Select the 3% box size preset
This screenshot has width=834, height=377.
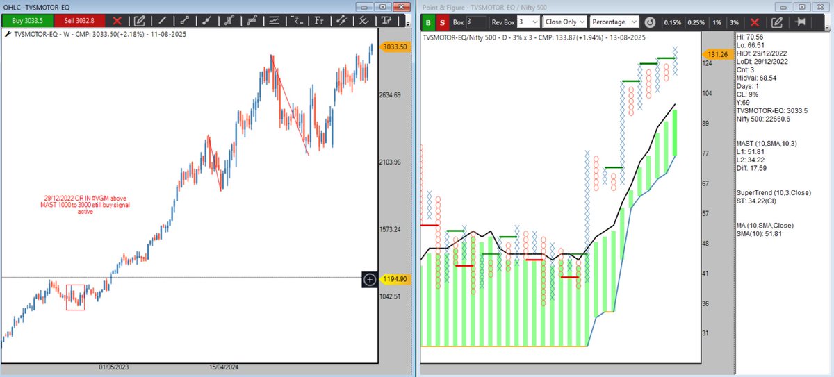[x=735, y=22]
